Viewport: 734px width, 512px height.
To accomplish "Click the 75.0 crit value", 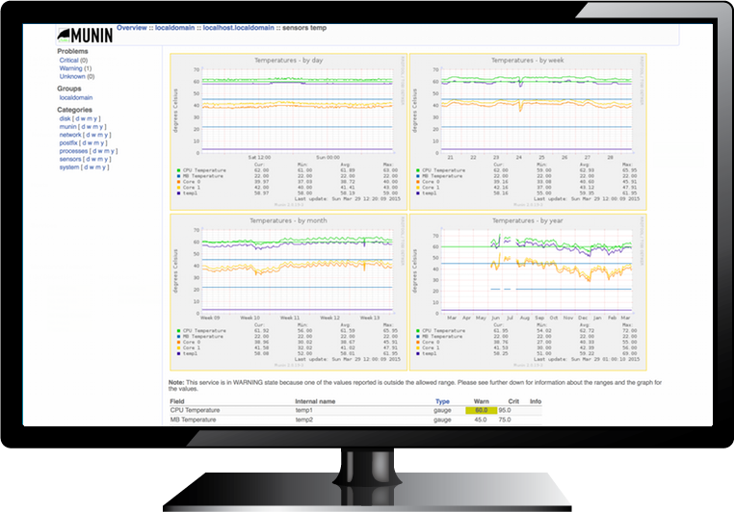I will click(x=505, y=420).
